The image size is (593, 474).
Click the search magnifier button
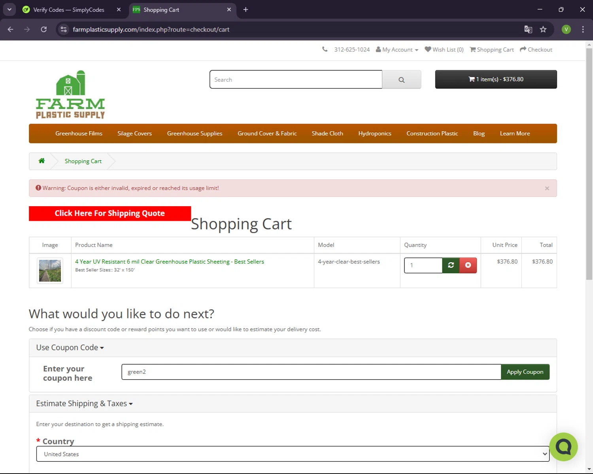pos(401,80)
